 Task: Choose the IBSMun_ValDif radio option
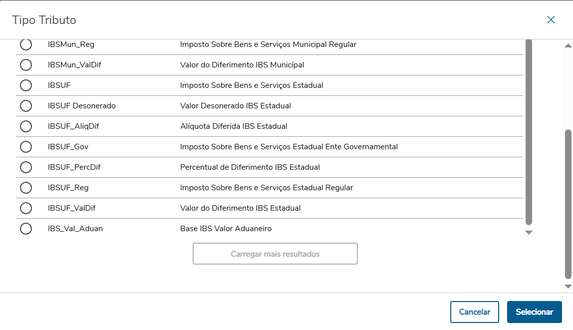click(26, 65)
